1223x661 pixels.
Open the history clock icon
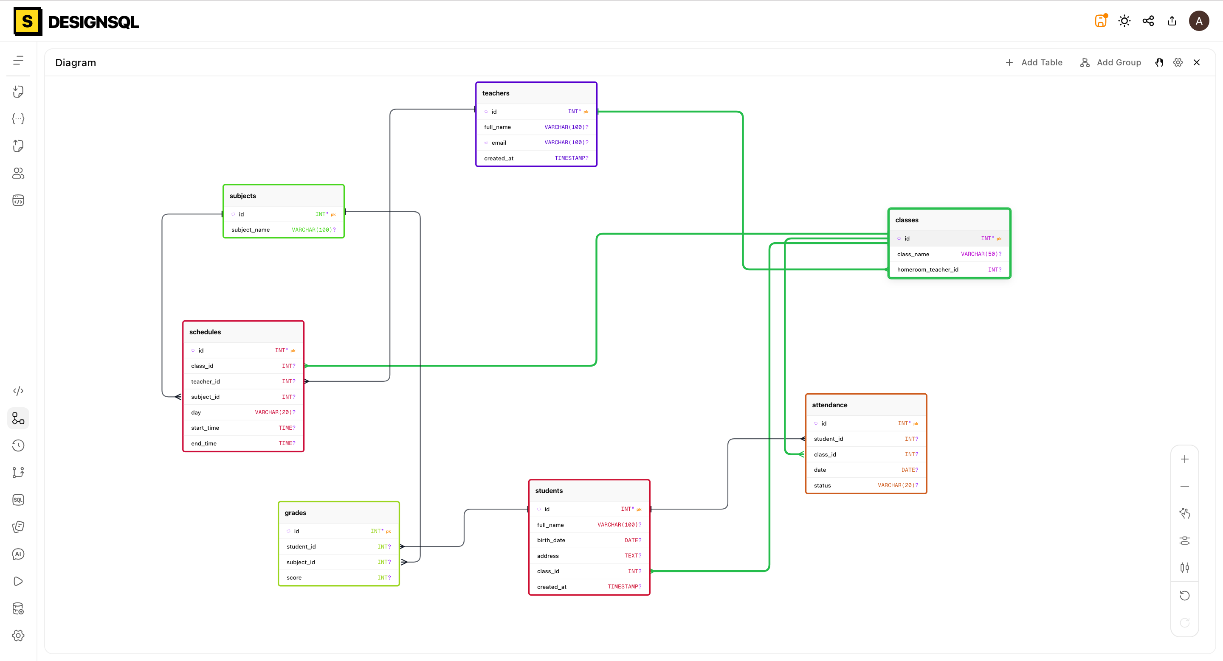18,445
